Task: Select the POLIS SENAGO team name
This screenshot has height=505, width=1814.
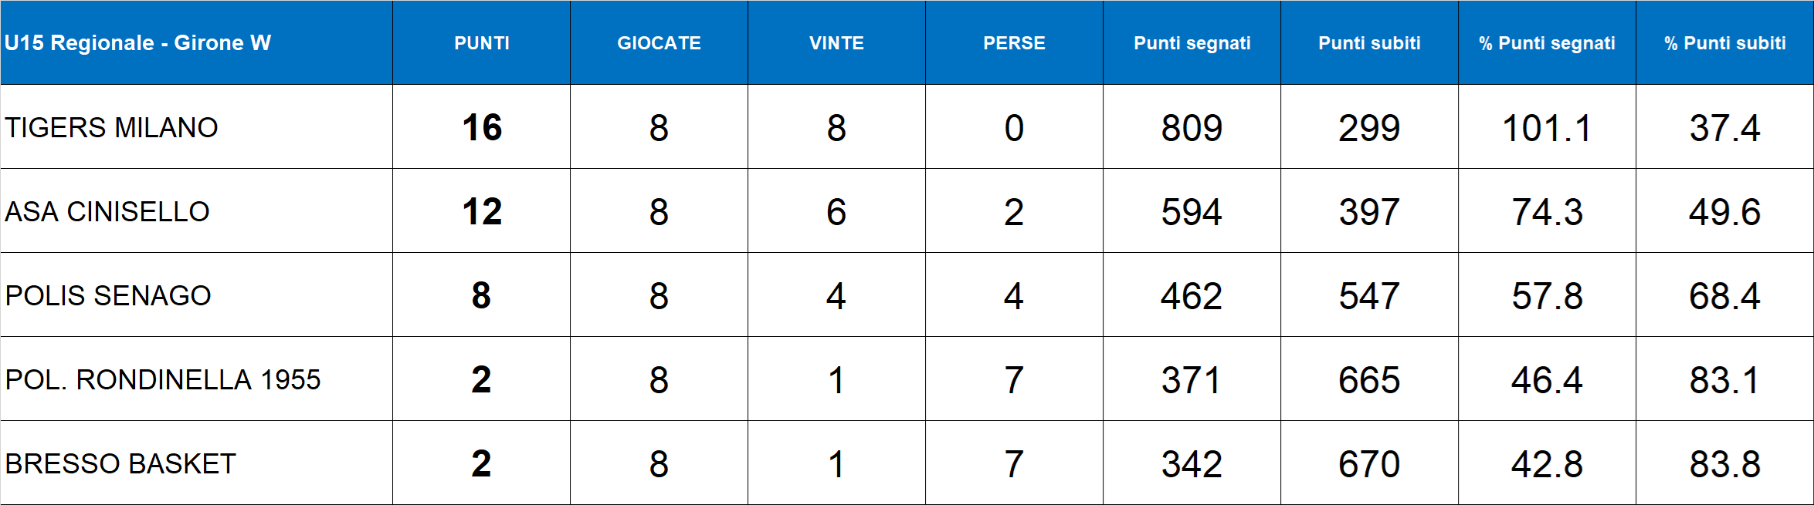Action: pyautogui.click(x=108, y=295)
